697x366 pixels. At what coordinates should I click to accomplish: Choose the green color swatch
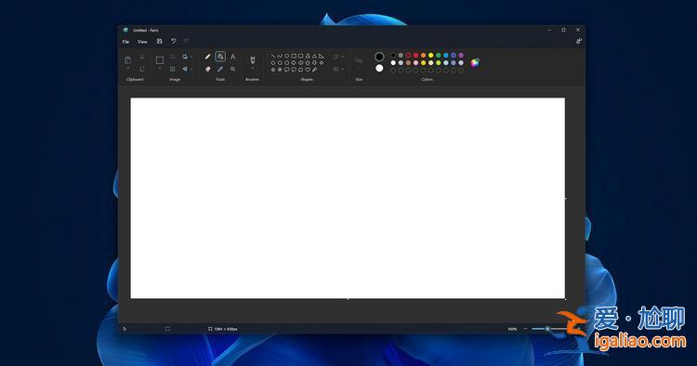[x=439, y=56]
